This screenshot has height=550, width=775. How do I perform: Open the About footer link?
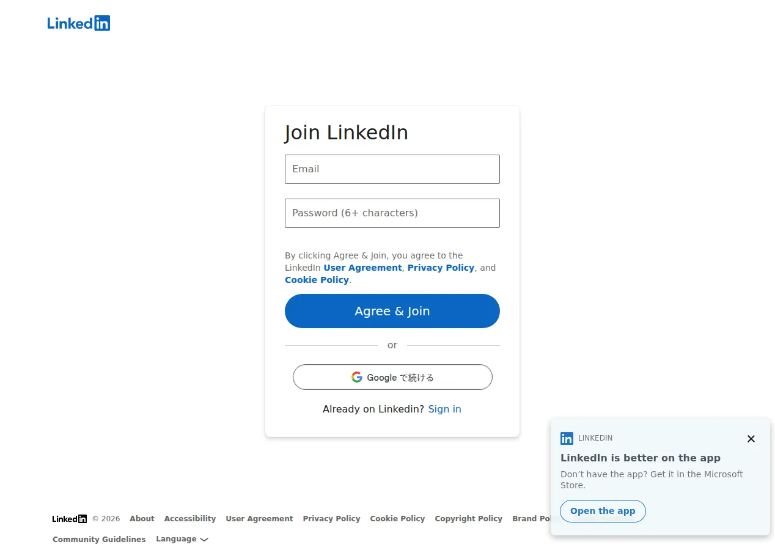[142, 518]
